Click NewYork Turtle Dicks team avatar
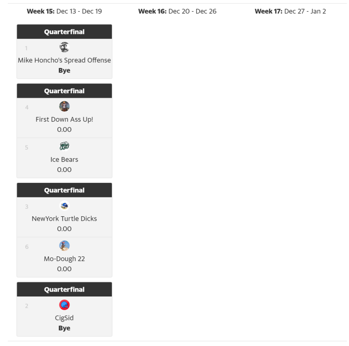This screenshot has height=346, width=349. click(64, 206)
